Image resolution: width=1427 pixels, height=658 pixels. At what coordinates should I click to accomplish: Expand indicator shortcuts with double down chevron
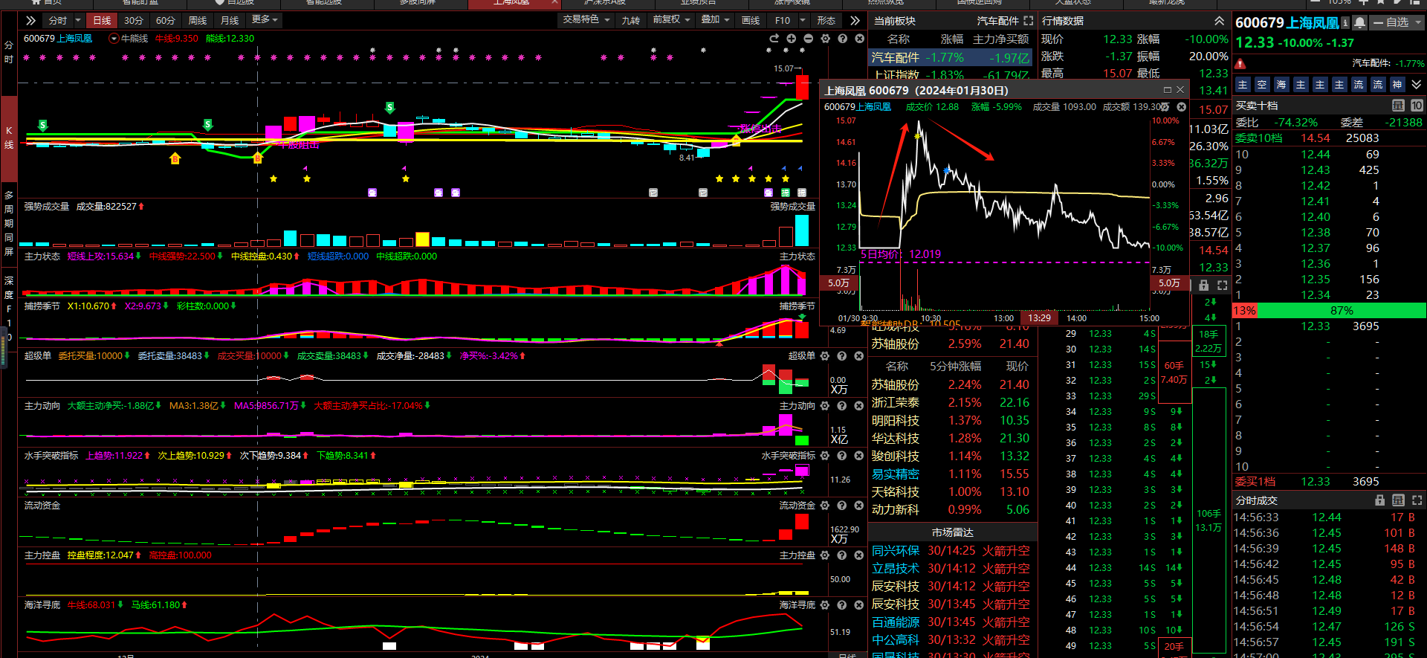coord(1417,84)
